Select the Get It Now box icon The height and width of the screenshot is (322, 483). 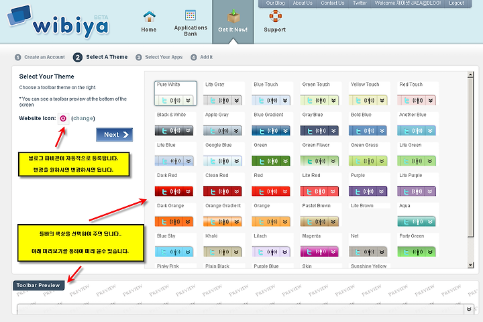pyautogui.click(x=233, y=16)
